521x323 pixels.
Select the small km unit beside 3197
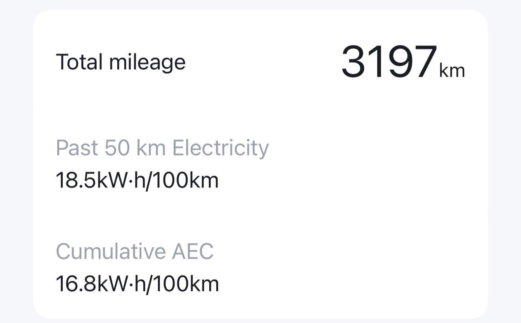pos(452,71)
